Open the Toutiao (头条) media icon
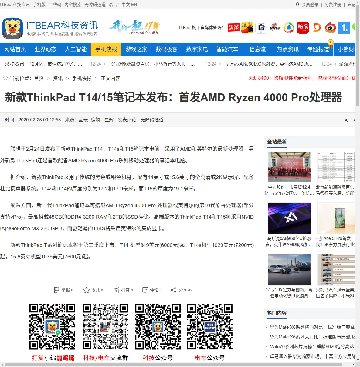Image resolution: width=360 pixels, height=367 pixels. (234, 28)
